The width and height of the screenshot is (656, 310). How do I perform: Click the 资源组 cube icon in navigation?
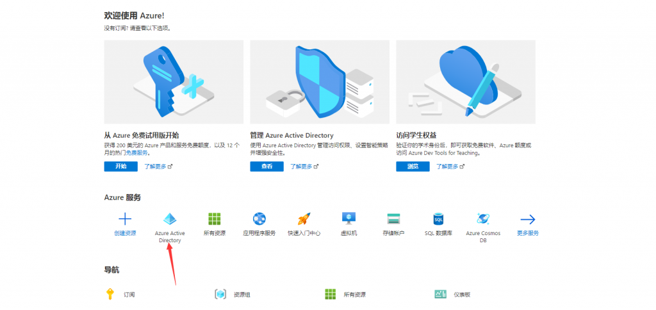click(220, 294)
